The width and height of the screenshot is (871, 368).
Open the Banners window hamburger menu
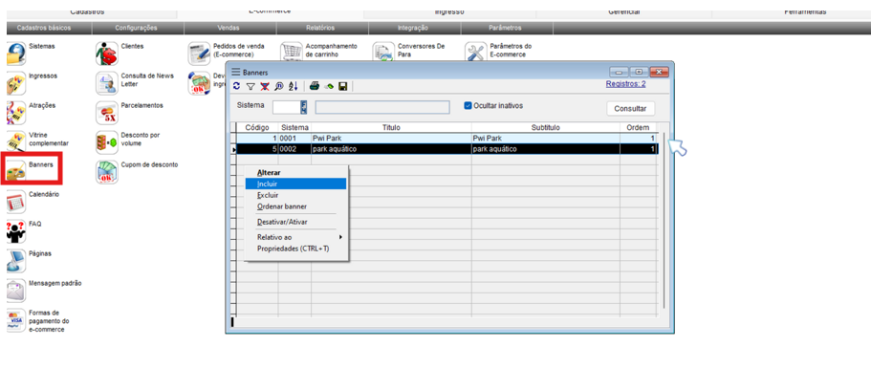tap(235, 72)
